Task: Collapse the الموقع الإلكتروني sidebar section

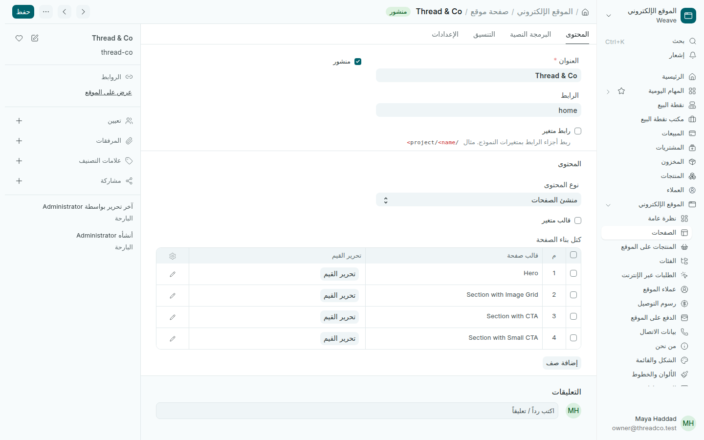Action: (608, 205)
